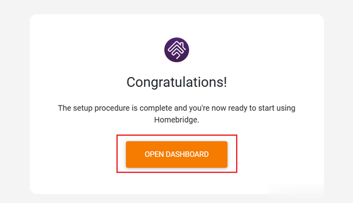
Task: Click blank white card area below the button
Action: coord(176,183)
